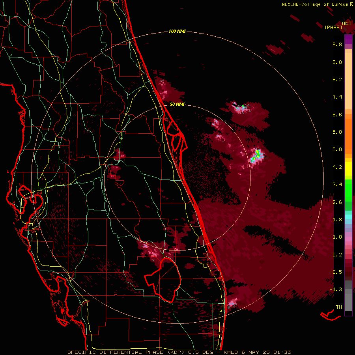The image size is (355, 355).
Task: Click the '[PHAS]' units label
Action: [333, 27]
